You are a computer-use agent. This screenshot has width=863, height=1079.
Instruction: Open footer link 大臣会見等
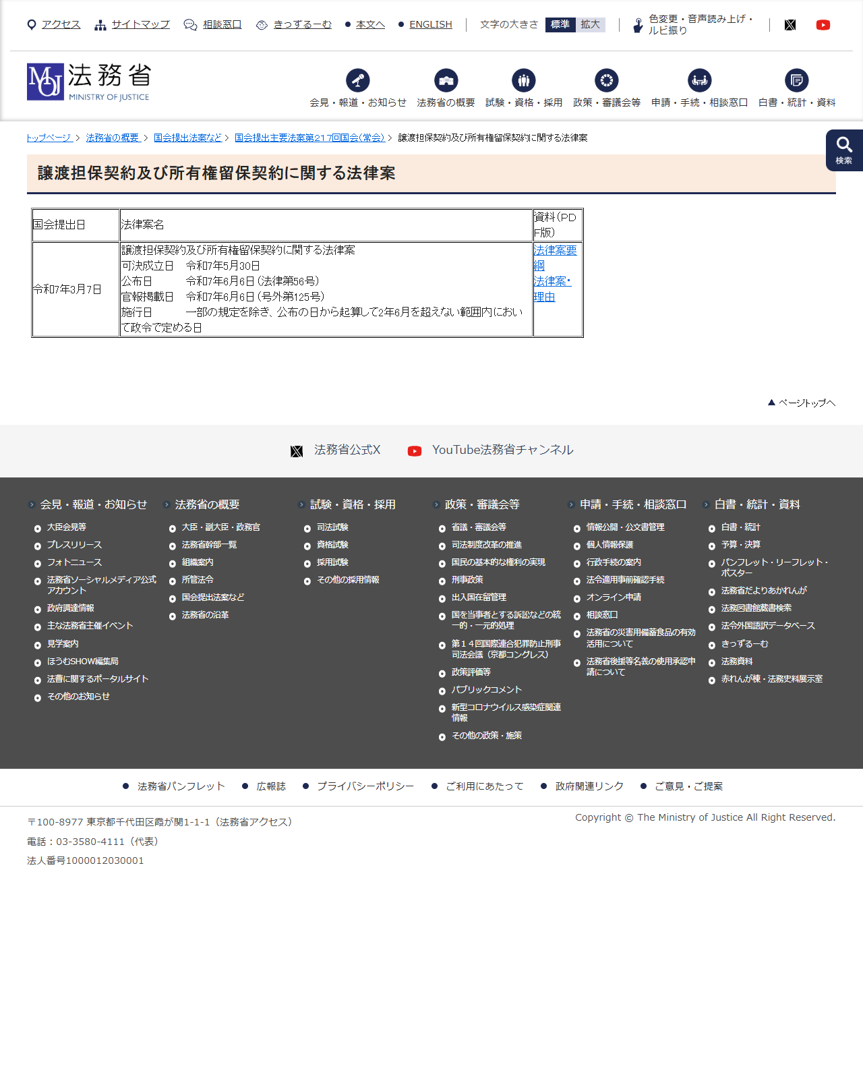click(x=67, y=527)
